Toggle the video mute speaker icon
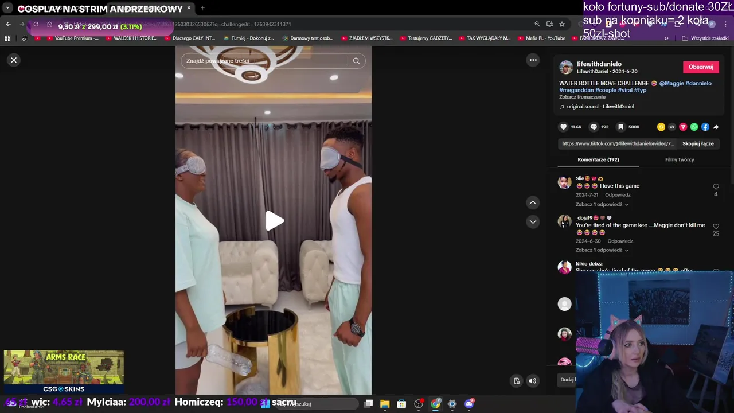This screenshot has height=413, width=734. (533, 381)
